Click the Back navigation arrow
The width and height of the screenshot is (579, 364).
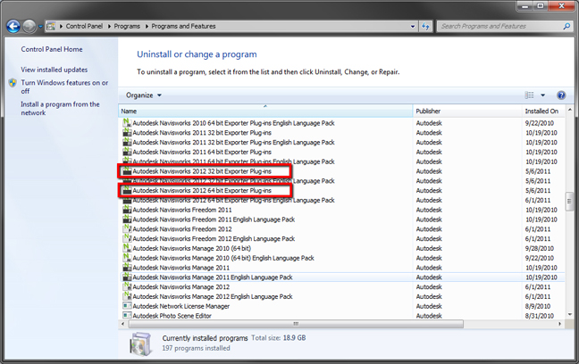point(13,26)
